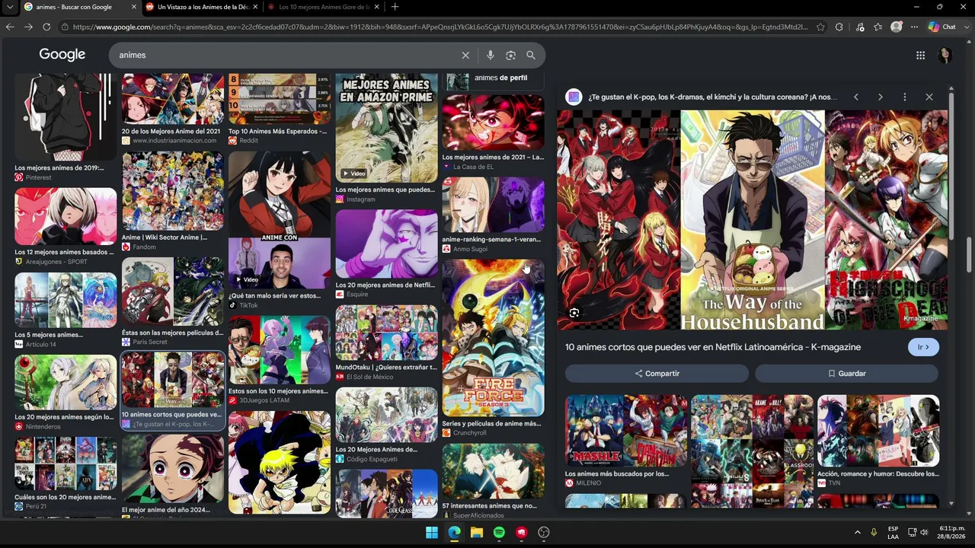The image size is (975, 548).
Task: Open the Google apps grid
Action: pos(920,55)
